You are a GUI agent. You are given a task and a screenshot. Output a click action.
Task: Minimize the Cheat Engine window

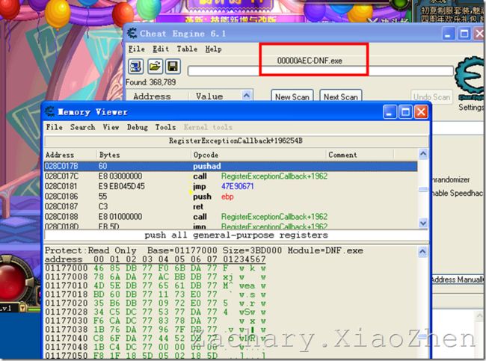point(448,34)
